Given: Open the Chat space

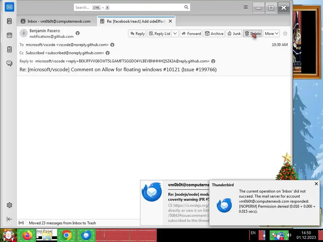Looking at the screenshot, I should pyautogui.click(x=9, y=63).
